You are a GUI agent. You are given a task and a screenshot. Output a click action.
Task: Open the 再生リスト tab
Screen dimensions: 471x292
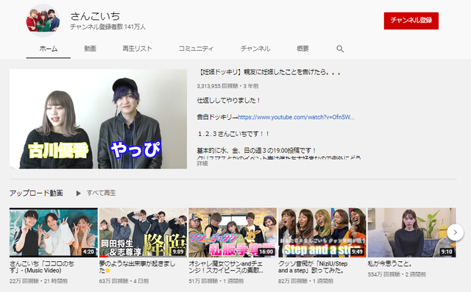pyautogui.click(x=138, y=49)
